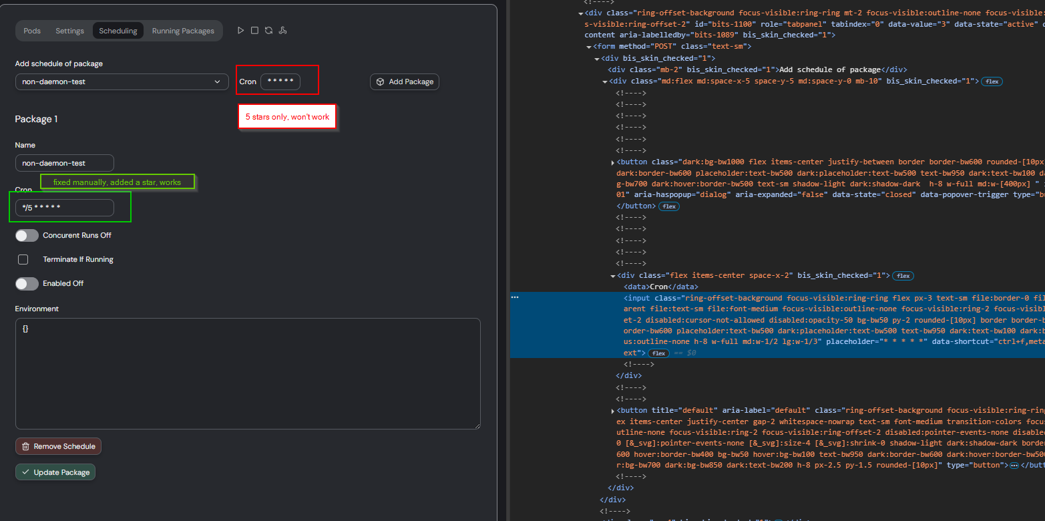The width and height of the screenshot is (1045, 521).
Task: Click the play (start) icon
Action: click(241, 31)
